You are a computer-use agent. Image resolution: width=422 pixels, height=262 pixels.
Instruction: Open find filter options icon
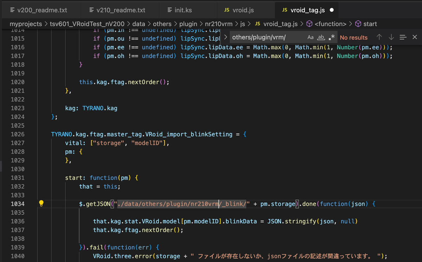click(x=403, y=37)
